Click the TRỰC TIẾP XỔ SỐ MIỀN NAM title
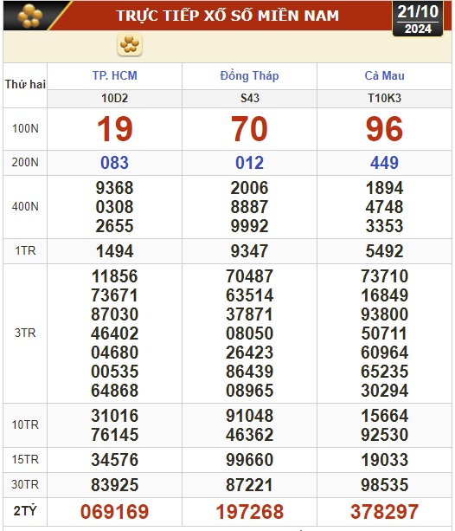Screen dimensions: 455x531 227,16
